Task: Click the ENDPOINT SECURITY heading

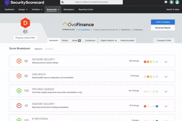Action: point(43,104)
